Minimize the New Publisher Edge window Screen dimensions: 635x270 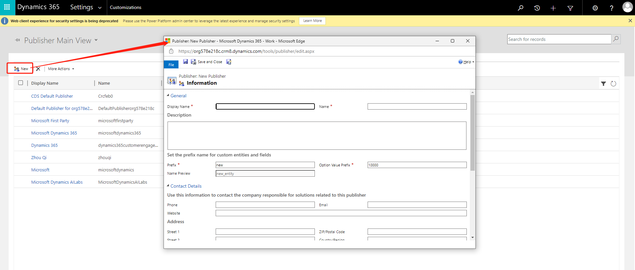(437, 41)
